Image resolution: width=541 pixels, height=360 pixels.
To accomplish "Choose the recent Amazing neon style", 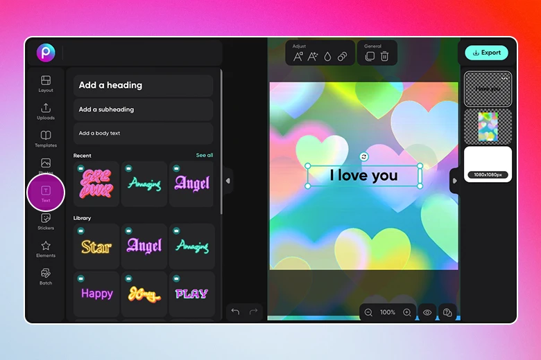I will coord(144,184).
